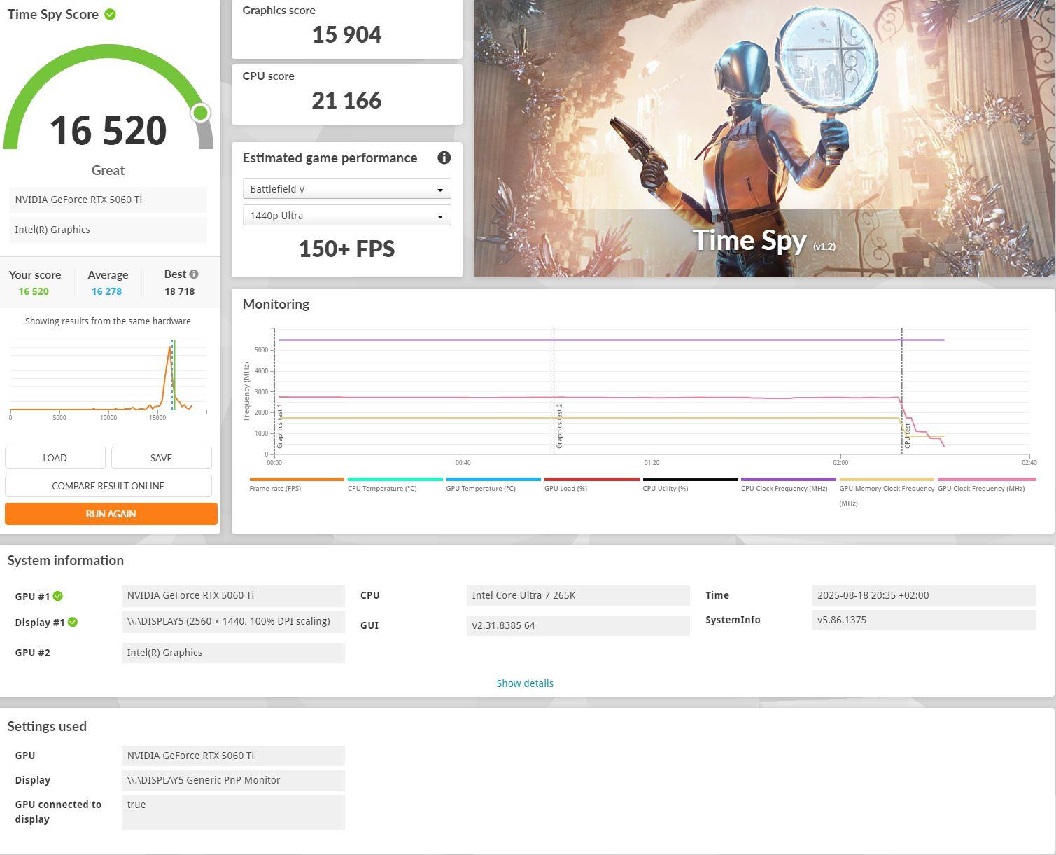This screenshot has width=1056, height=855.
Task: Click the info icon next to Estimated game performance
Action: pos(444,158)
